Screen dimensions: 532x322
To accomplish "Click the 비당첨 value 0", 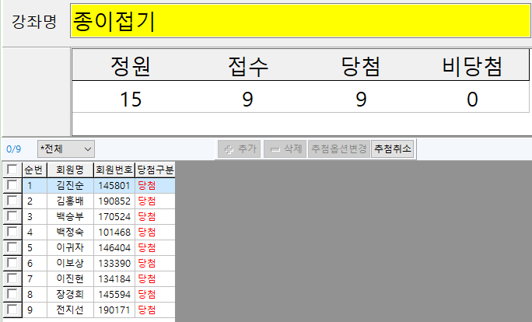I will 472,100.
